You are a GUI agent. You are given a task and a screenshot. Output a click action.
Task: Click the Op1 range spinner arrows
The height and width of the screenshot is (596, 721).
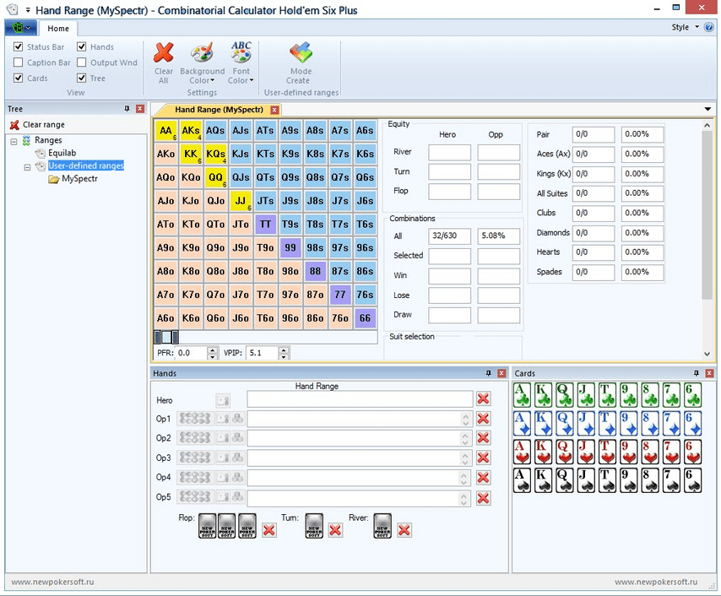click(x=465, y=419)
